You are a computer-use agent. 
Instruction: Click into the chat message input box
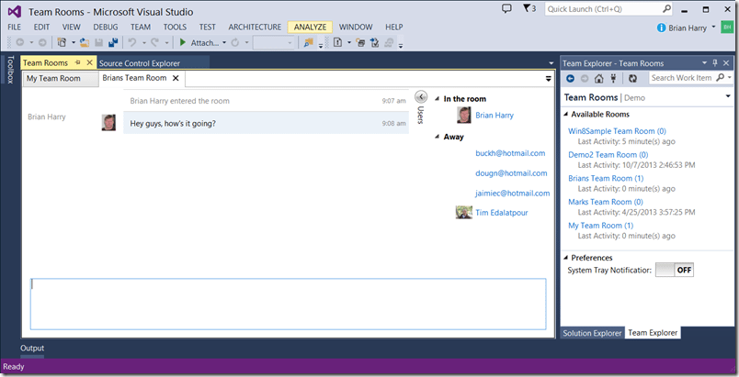(x=288, y=303)
